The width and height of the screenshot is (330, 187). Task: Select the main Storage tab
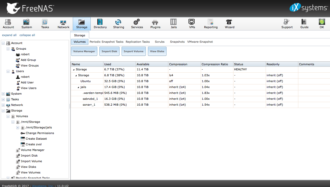[80, 35]
